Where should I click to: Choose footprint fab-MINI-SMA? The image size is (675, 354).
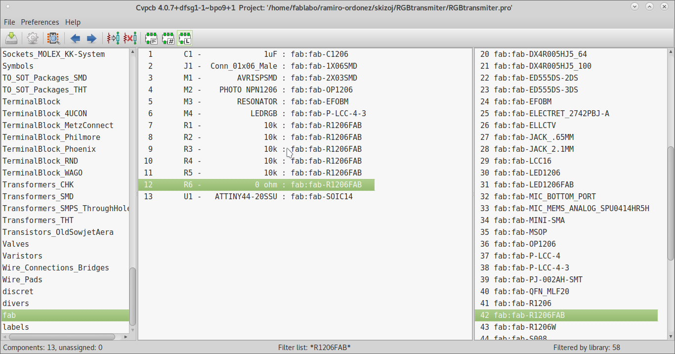566,220
